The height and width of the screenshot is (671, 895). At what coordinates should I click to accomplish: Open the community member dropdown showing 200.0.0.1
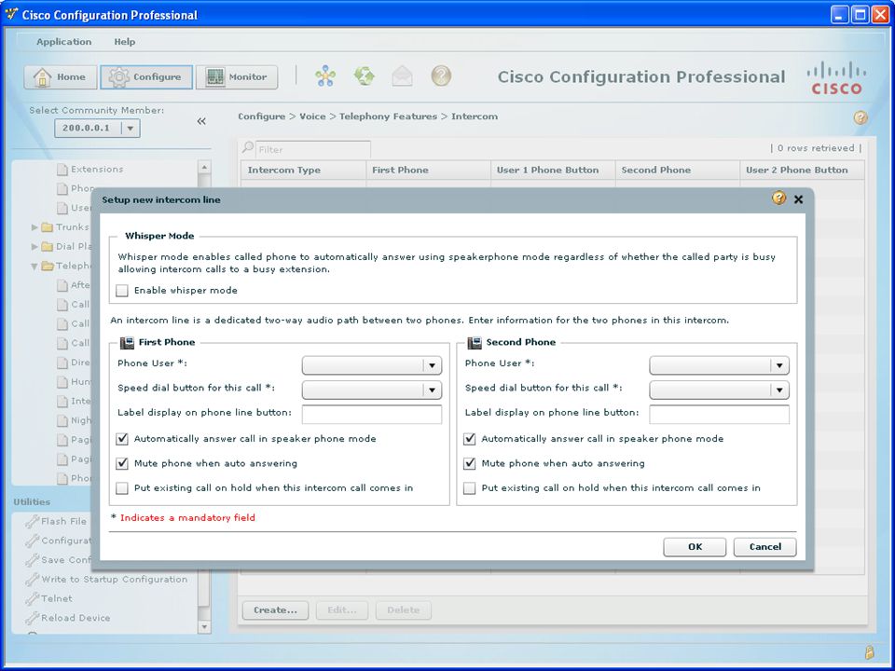point(97,128)
